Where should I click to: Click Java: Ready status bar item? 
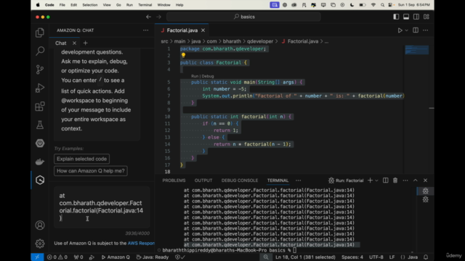pos(152,257)
